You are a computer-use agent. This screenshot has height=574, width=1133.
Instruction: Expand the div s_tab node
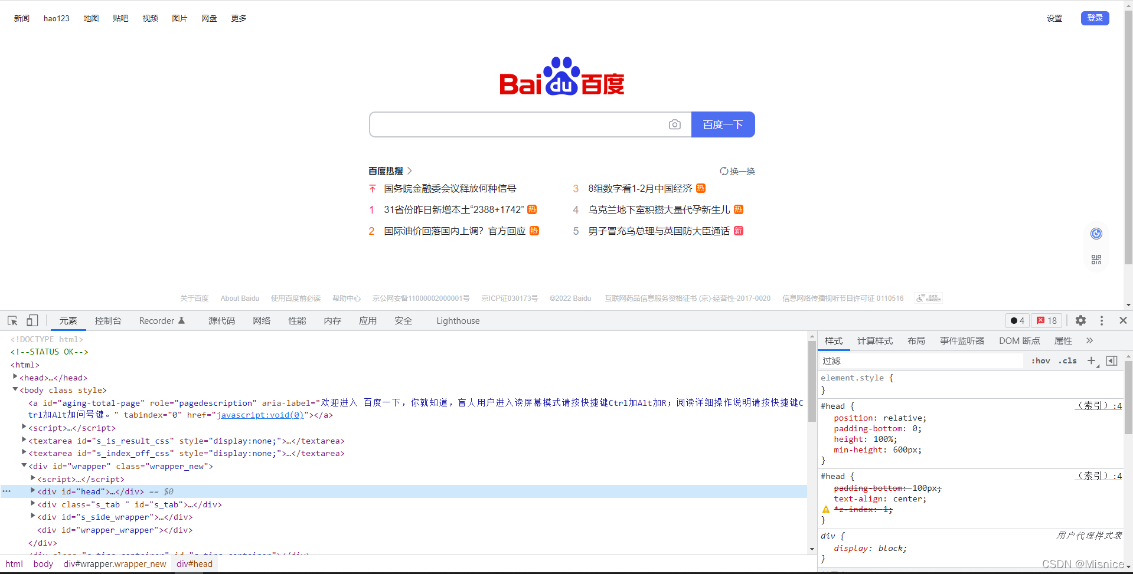point(33,503)
